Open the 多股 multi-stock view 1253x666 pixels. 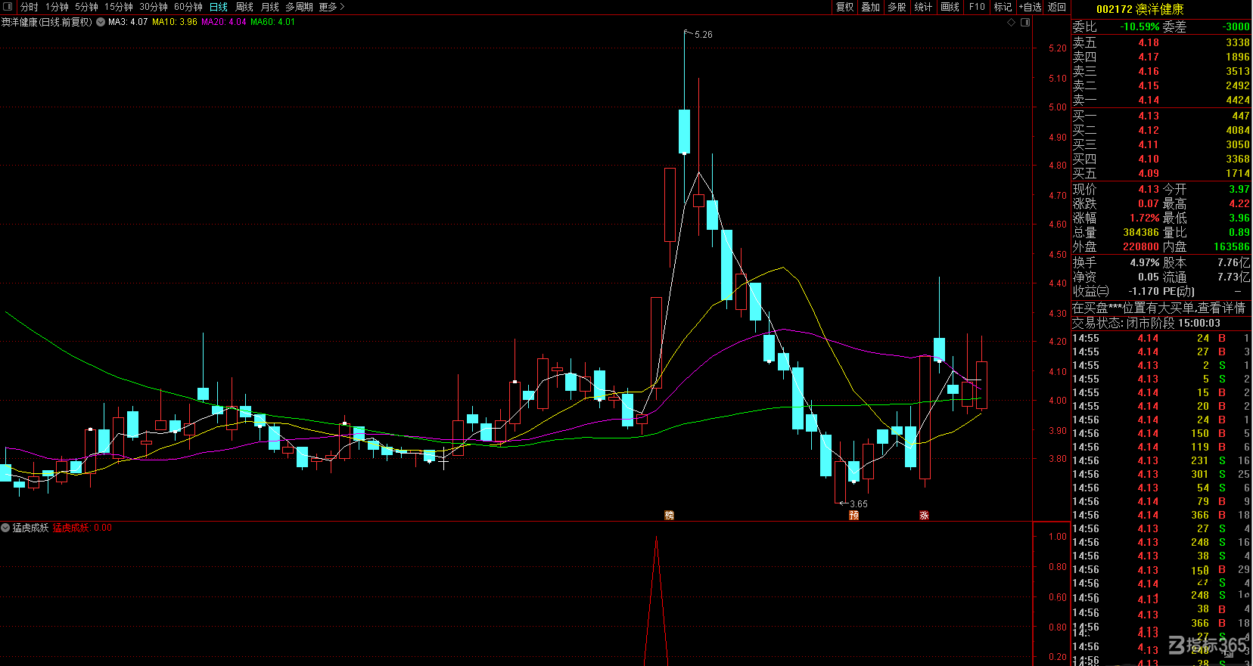(897, 7)
